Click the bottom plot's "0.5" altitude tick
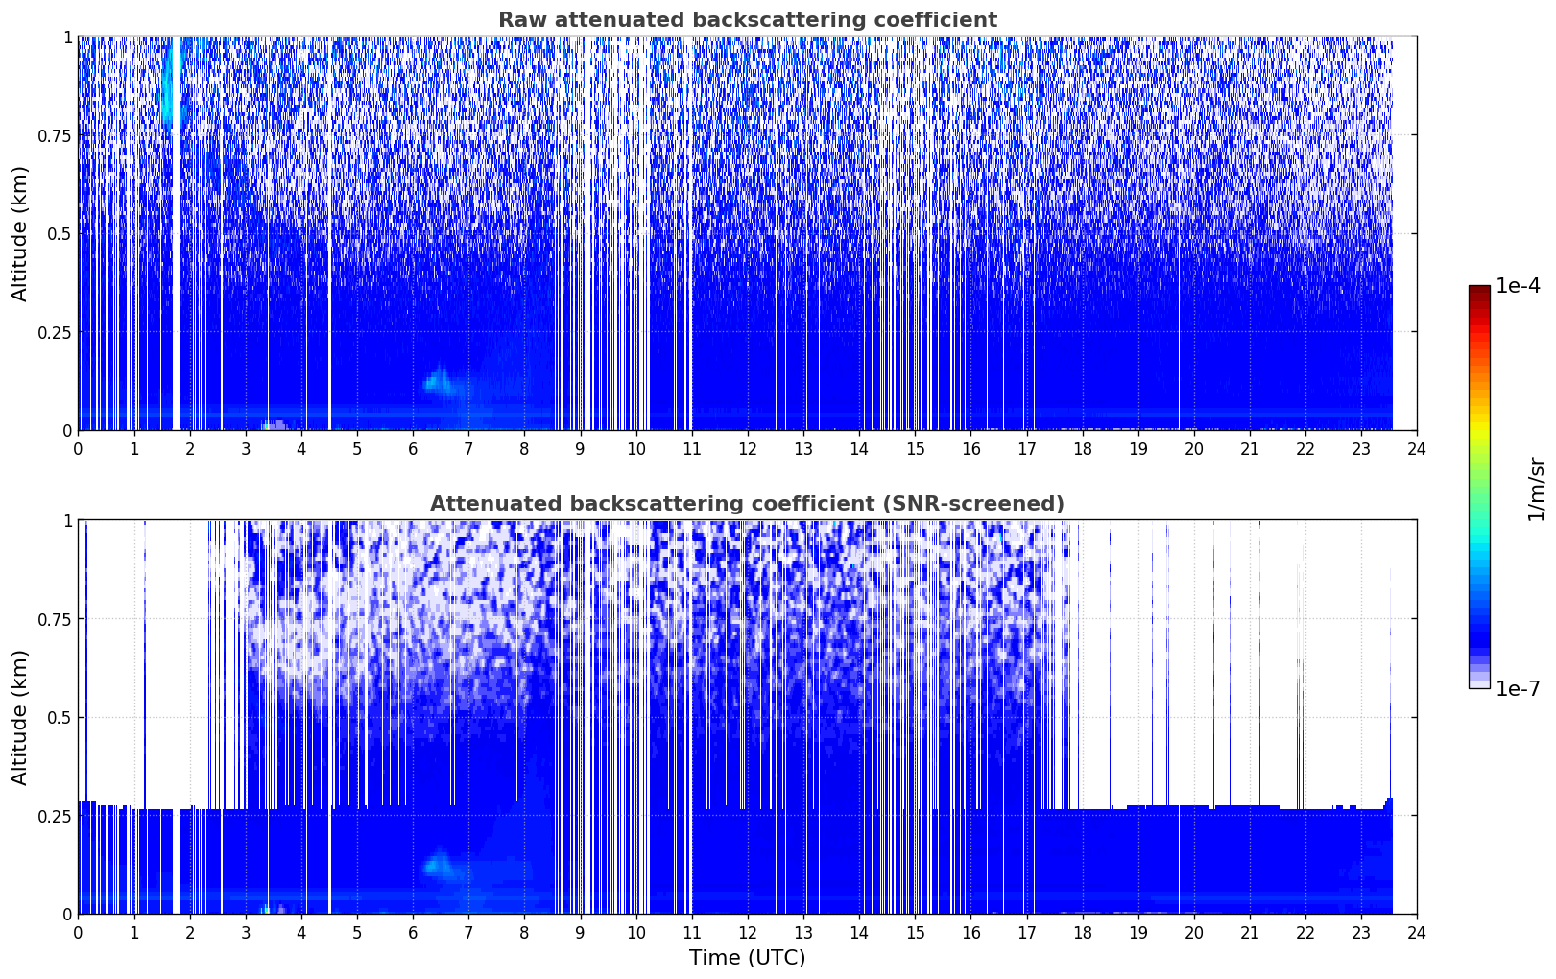 60,717
